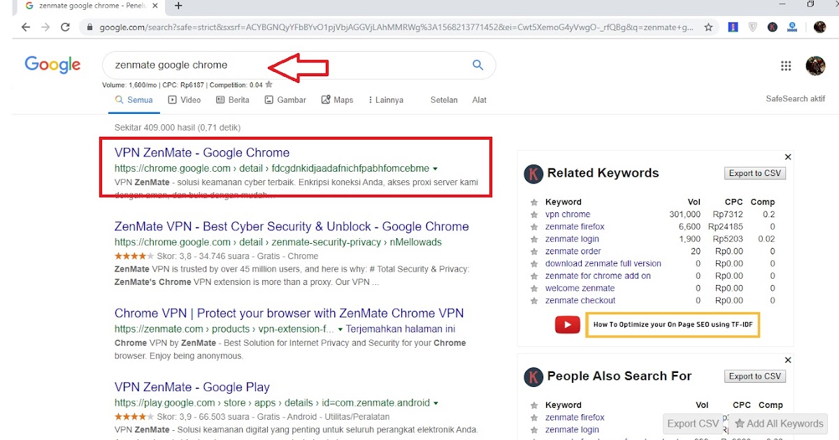Click 'zenmate firefox' in People Also Search For

tap(575, 418)
